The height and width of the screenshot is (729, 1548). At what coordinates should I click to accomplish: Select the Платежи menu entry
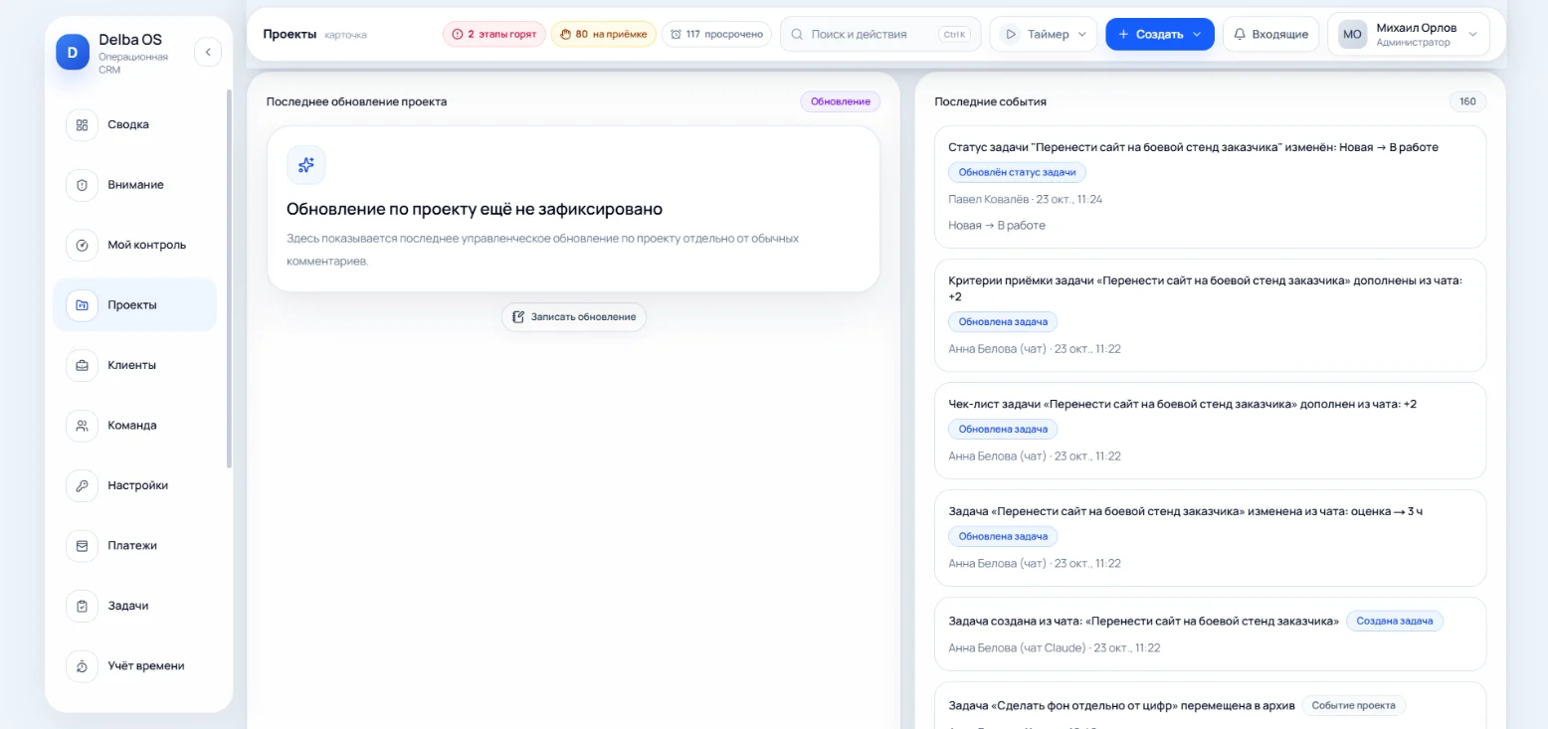pos(135,546)
